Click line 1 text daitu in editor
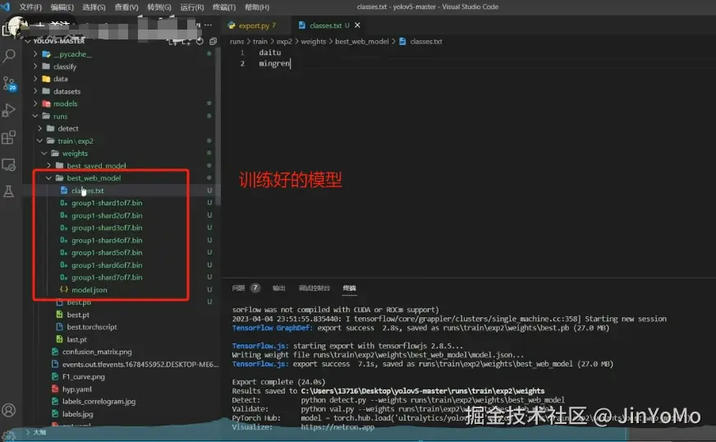Viewport: 716px width, 442px height. click(x=270, y=53)
